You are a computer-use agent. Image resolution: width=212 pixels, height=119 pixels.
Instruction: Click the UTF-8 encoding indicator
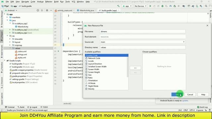pos(192,110)
